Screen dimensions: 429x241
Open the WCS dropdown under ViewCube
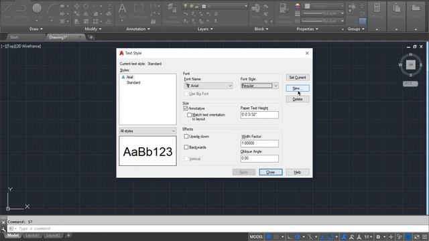click(410, 84)
